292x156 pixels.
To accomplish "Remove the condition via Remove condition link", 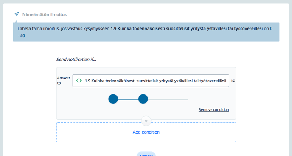I will (214, 110).
